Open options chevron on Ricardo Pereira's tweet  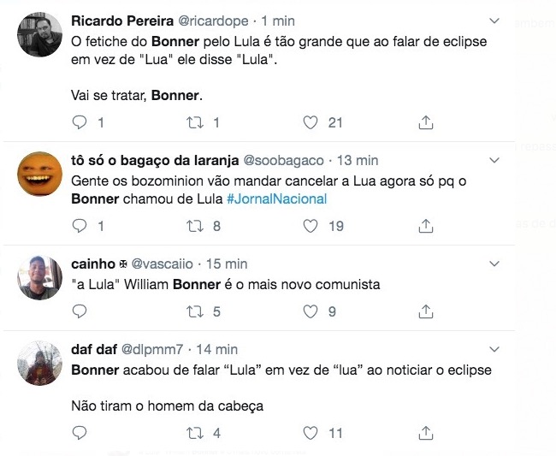click(494, 20)
